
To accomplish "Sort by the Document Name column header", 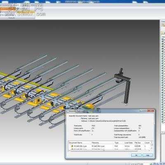I will 75,143.
